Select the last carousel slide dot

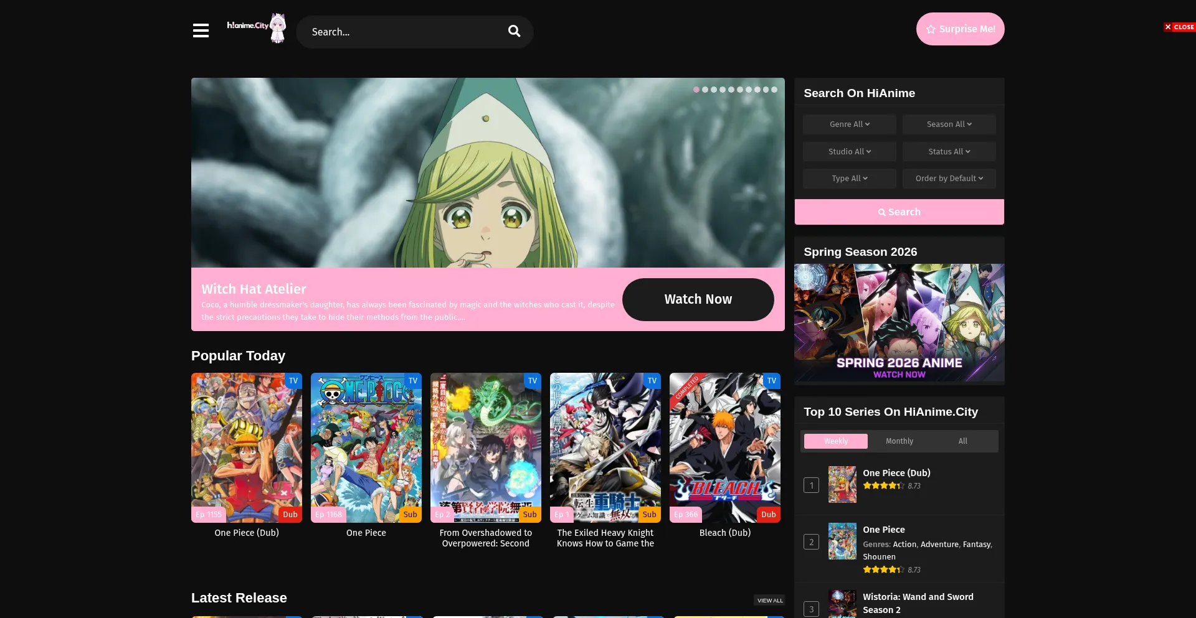(774, 90)
